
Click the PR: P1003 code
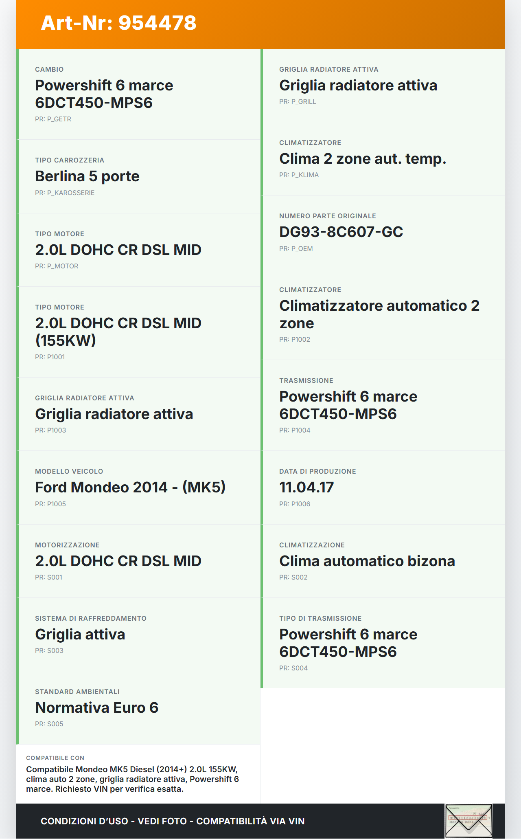point(50,430)
